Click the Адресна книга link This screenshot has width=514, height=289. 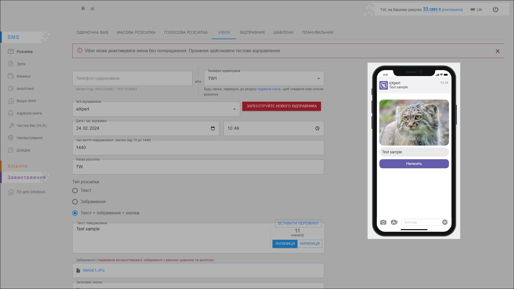tap(269, 89)
